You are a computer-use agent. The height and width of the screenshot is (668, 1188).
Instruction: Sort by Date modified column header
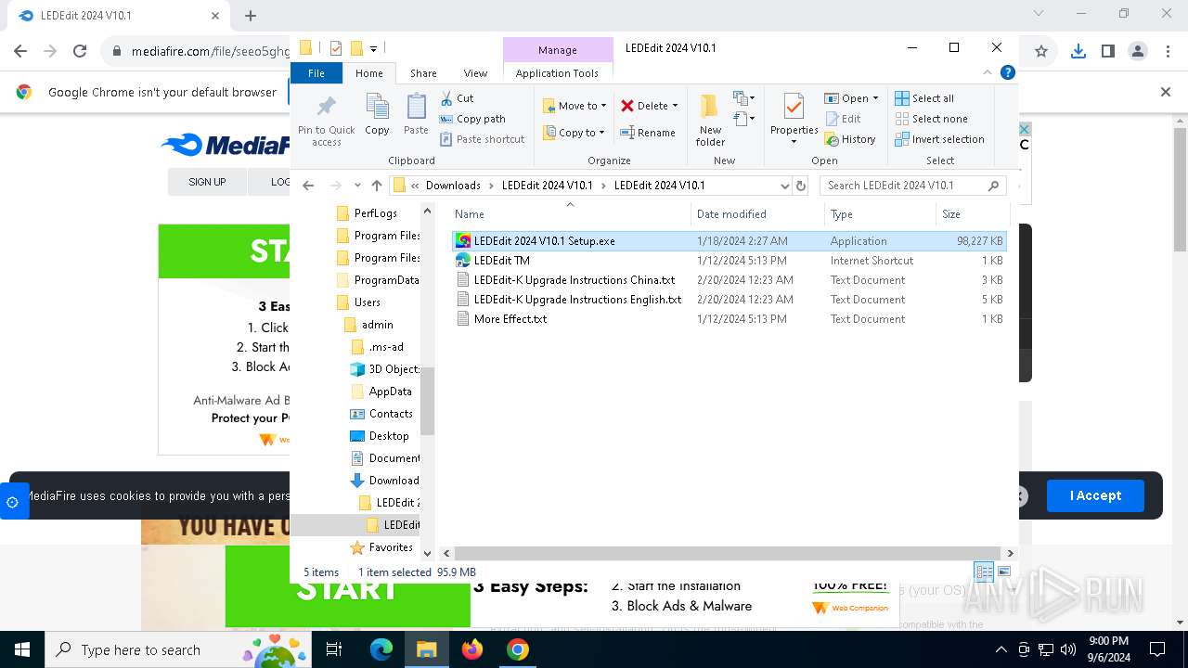(x=757, y=214)
